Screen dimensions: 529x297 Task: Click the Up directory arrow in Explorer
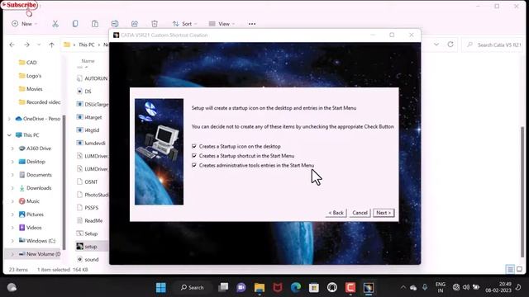click(51, 45)
